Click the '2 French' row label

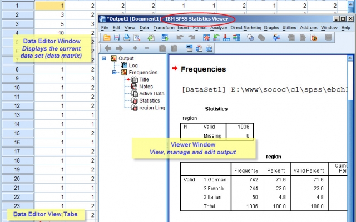tap(214, 189)
